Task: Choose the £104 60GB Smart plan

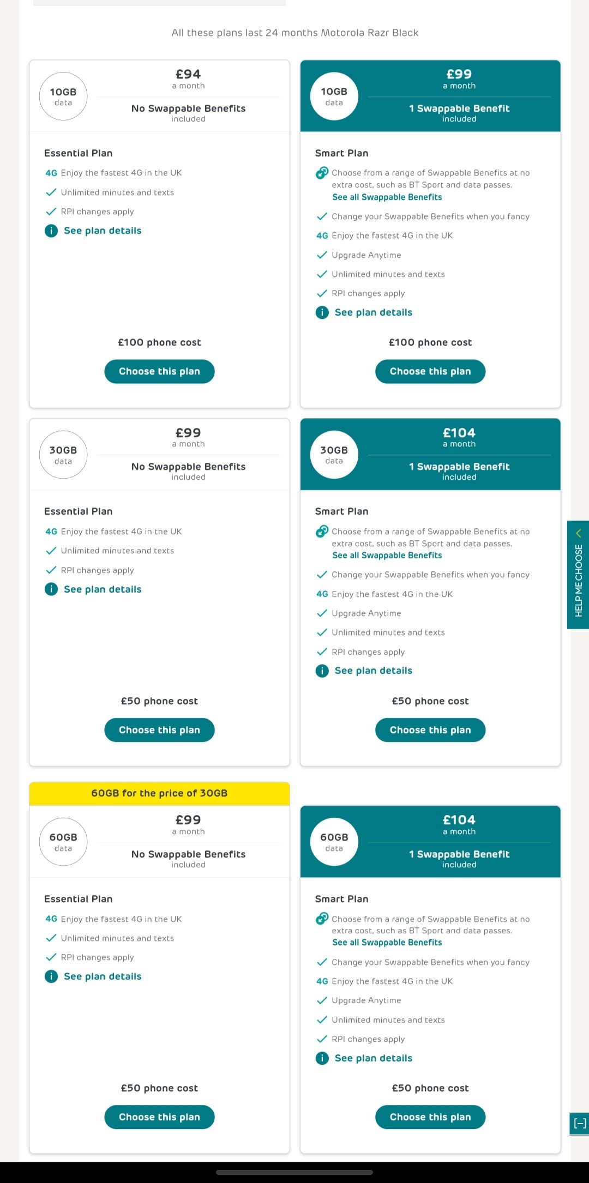Action: 430,1117
